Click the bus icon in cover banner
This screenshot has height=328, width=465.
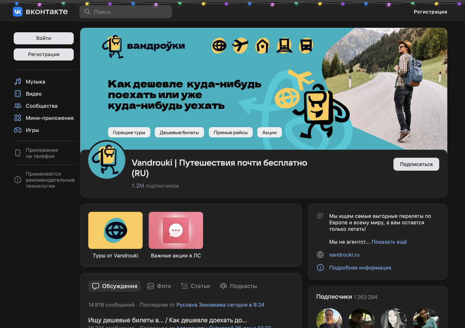coord(306,46)
